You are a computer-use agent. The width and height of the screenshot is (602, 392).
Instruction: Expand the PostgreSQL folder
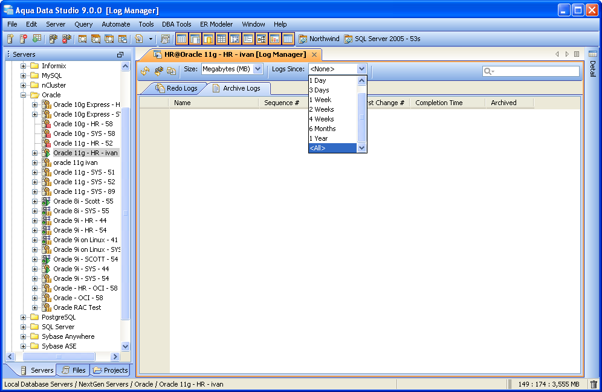(x=24, y=317)
